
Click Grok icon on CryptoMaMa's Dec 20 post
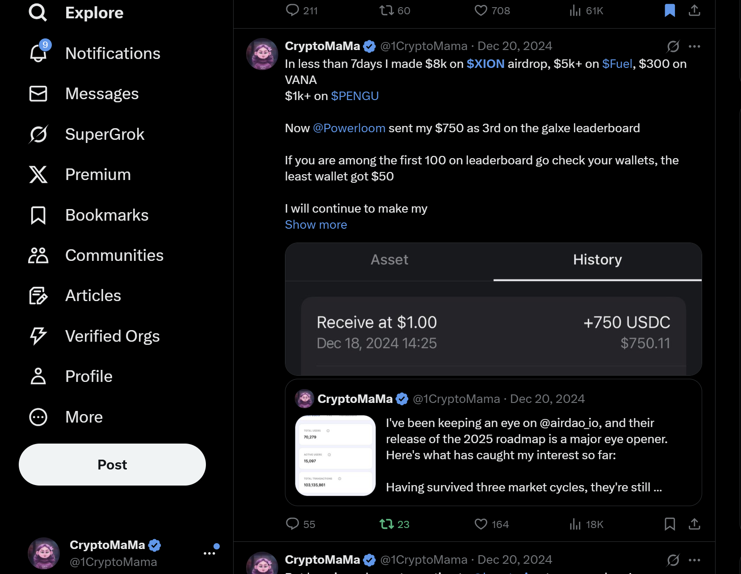coord(673,46)
